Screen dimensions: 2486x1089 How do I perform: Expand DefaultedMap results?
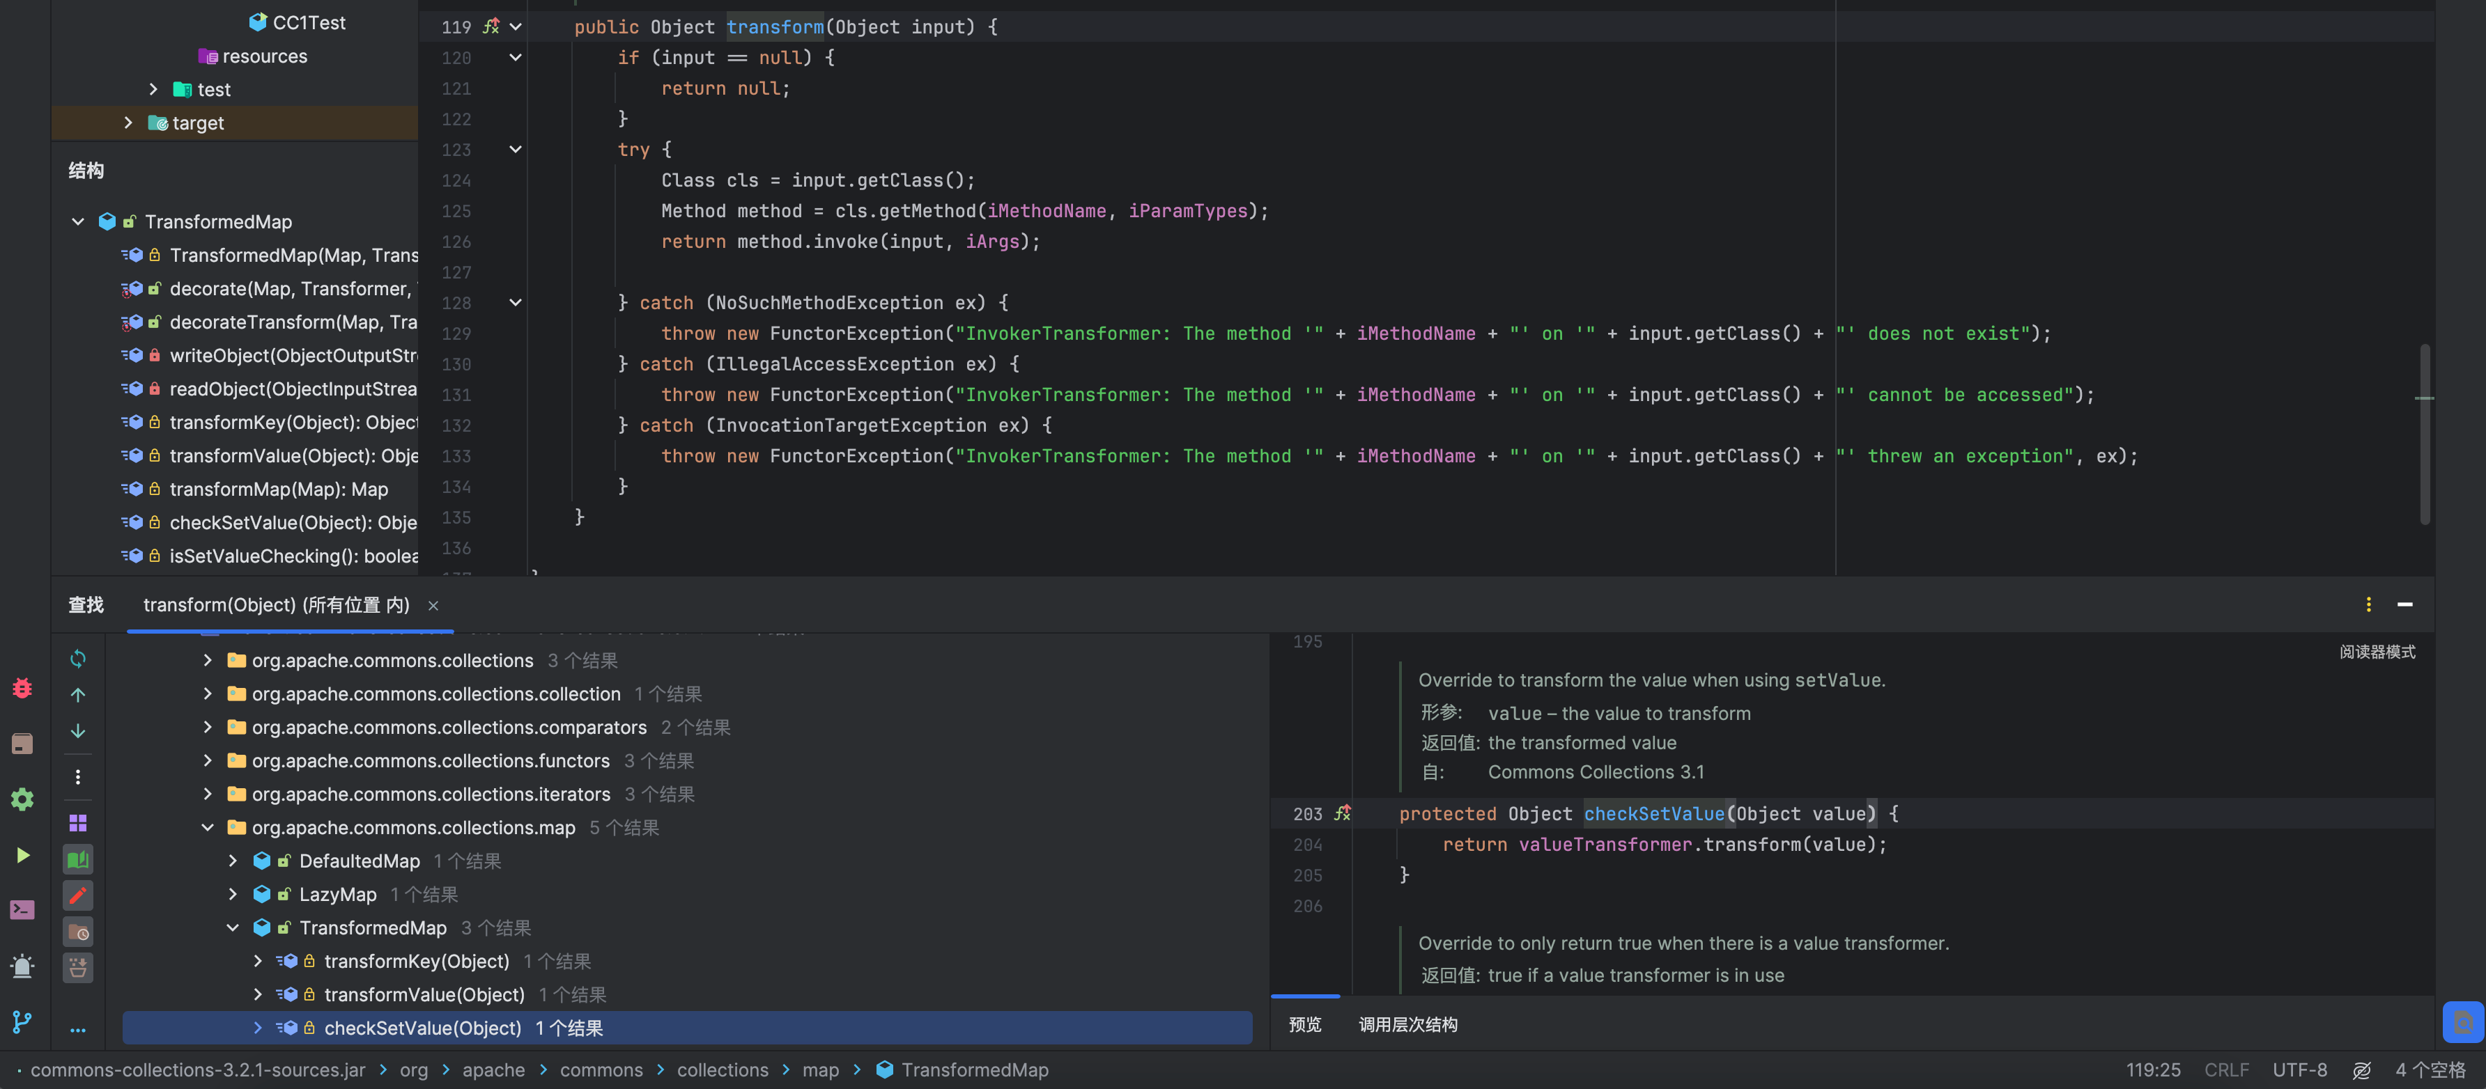tap(233, 861)
